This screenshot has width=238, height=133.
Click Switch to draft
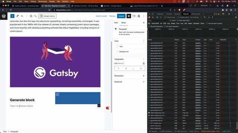[102, 16]
